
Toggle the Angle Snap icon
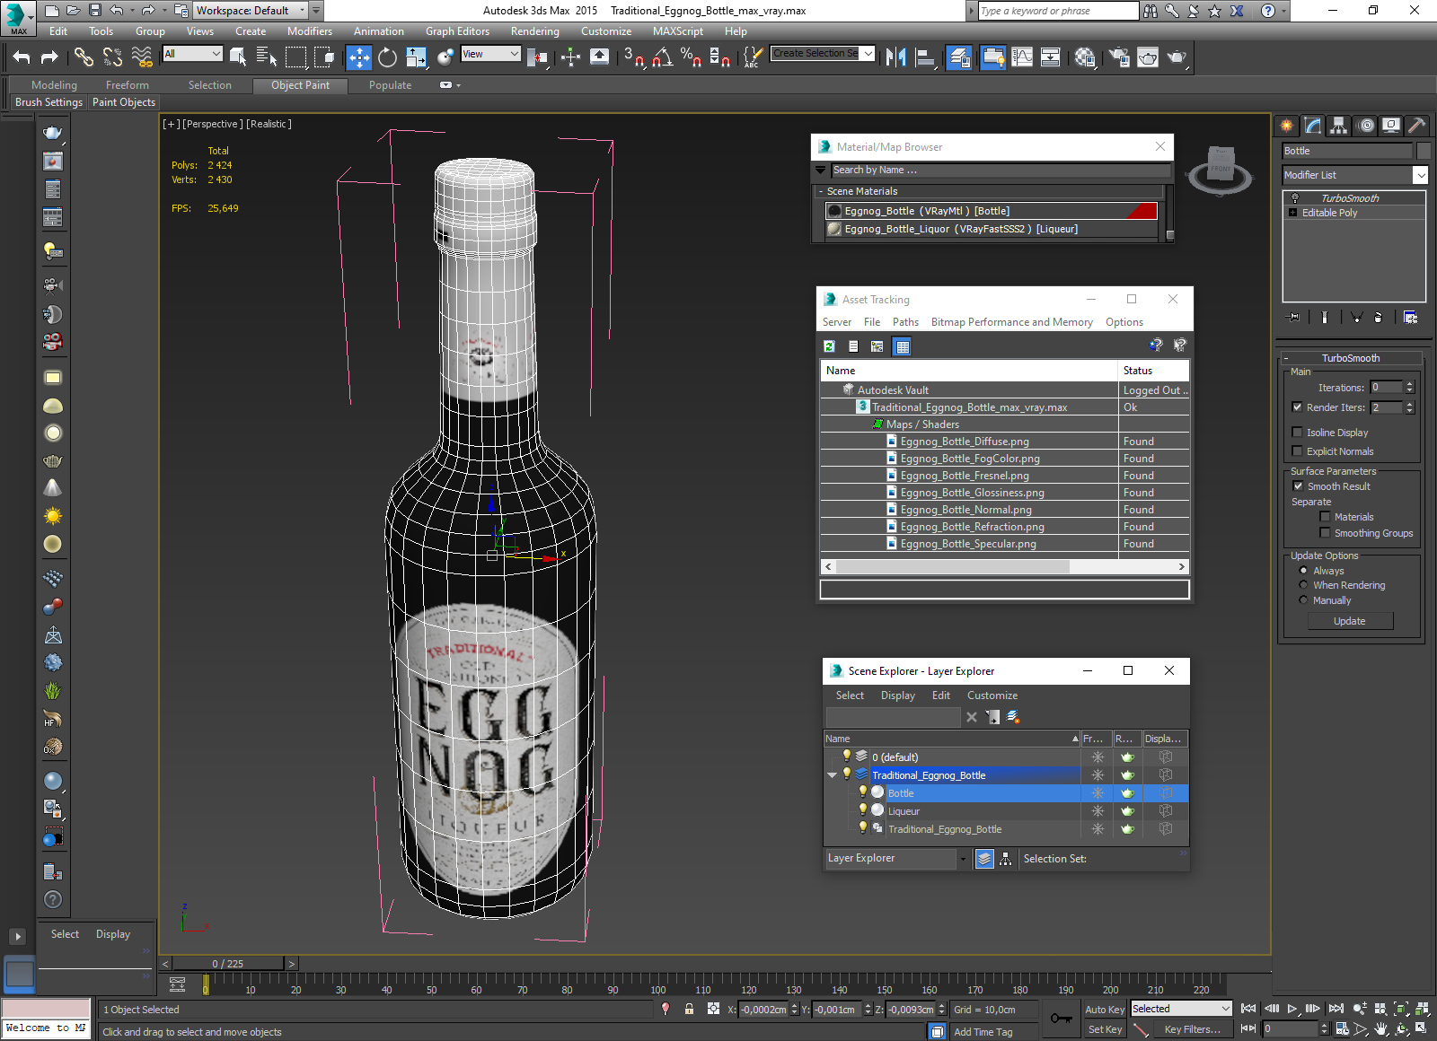(663, 57)
